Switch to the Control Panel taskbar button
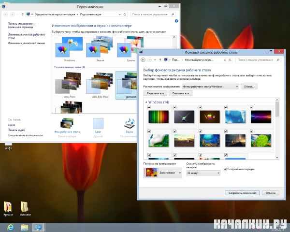290x232 pixels. pyautogui.click(x=39, y=227)
